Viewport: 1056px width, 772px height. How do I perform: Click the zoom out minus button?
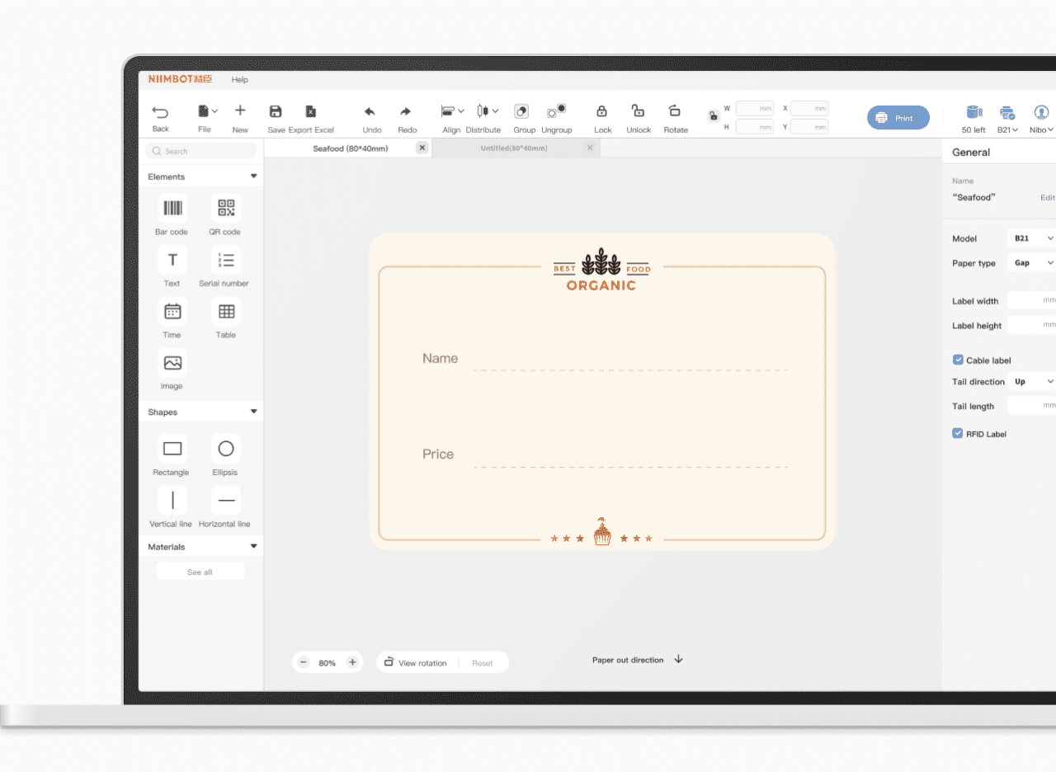click(x=303, y=662)
